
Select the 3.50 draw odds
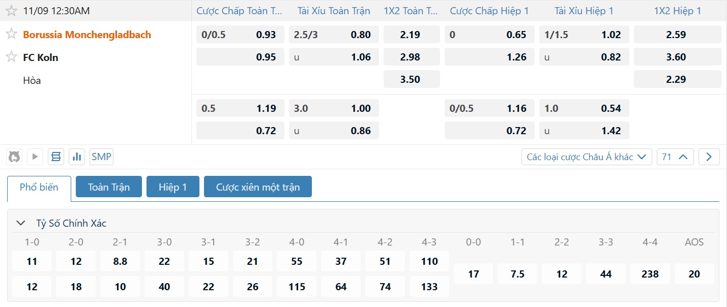411,79
